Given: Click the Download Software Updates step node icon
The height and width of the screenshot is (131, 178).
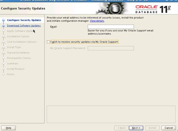Looking at the screenshot, I should pyautogui.click(x=4, y=26).
